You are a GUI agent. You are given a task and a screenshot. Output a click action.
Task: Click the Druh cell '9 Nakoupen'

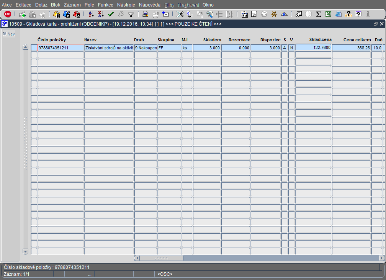(x=146, y=48)
